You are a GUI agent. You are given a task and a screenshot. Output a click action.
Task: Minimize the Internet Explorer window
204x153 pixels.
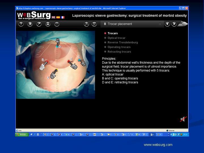click(x=180, y=8)
